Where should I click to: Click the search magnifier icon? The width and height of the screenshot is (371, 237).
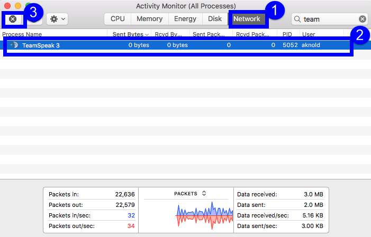click(x=298, y=19)
